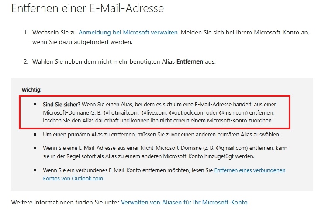This screenshot has width=332, height=214.
Task: Click the bold 'Sind Sie sicher?' text
Action: 62,105
